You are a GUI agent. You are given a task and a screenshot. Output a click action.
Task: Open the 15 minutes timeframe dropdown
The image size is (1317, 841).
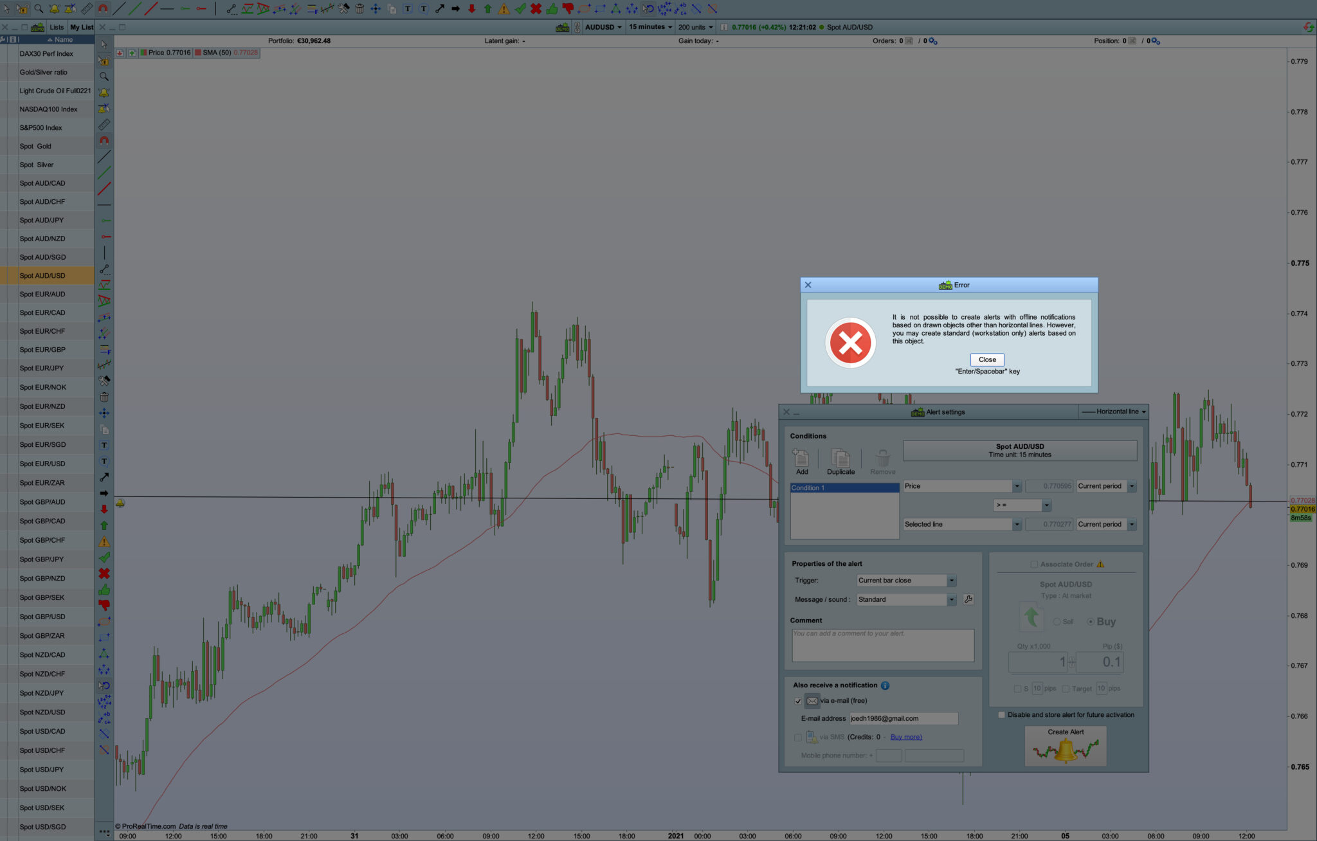pyautogui.click(x=650, y=27)
